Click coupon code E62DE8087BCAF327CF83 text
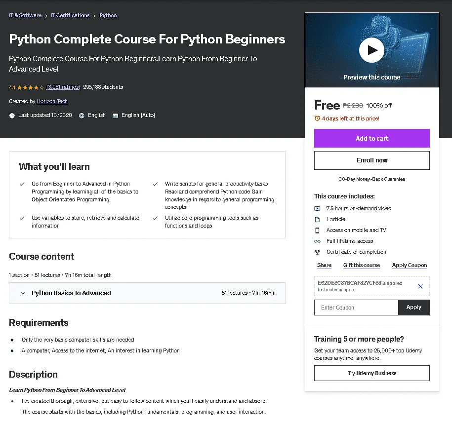The width and height of the screenshot is (452, 425). tap(349, 283)
